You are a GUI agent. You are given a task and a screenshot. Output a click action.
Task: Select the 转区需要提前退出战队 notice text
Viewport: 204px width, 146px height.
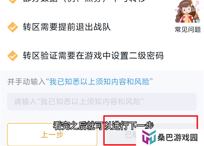(67, 27)
